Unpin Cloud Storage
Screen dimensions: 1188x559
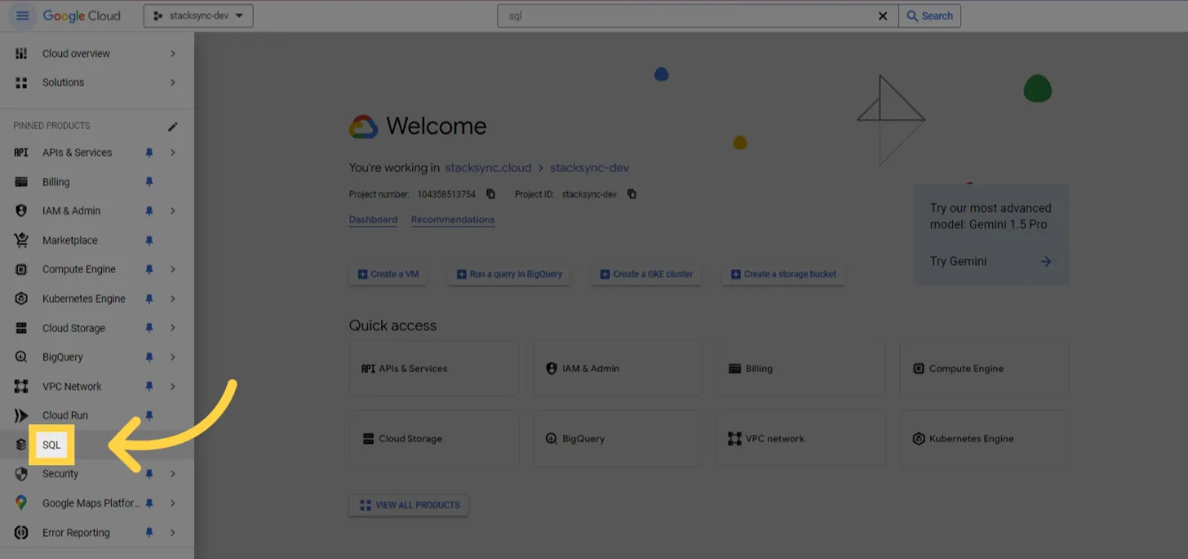click(149, 328)
